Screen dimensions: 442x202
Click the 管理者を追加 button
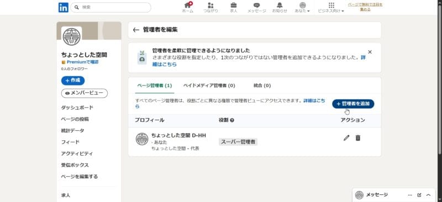353,104
